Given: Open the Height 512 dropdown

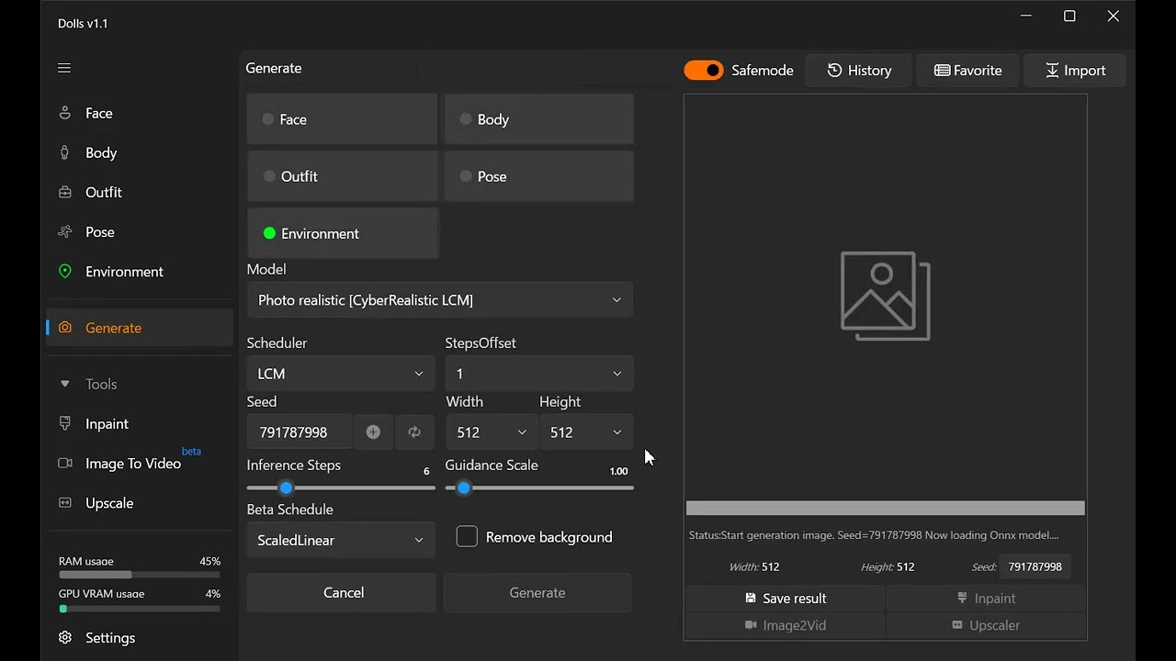Looking at the screenshot, I should 586,432.
